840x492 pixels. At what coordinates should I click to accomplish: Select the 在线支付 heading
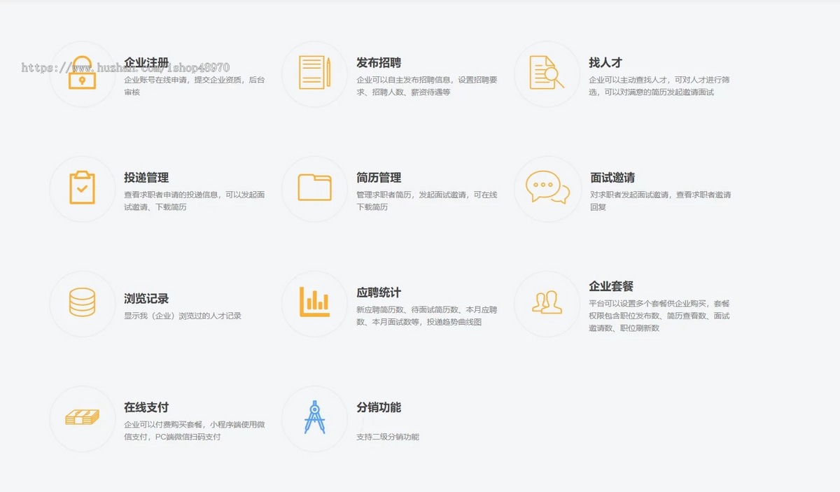tap(146, 407)
